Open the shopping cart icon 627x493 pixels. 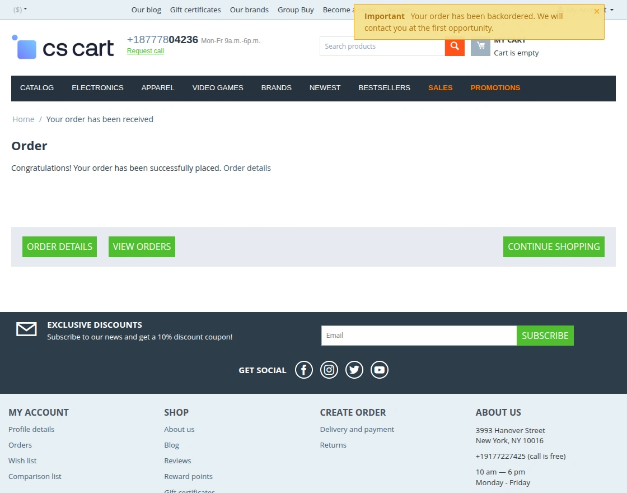click(x=481, y=46)
